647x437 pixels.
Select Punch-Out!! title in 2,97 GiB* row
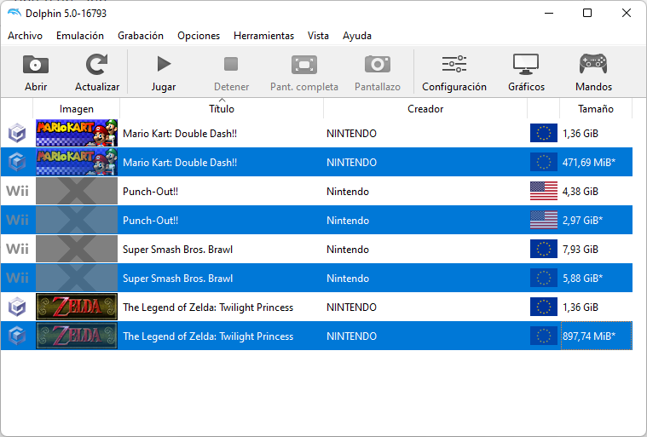point(150,221)
